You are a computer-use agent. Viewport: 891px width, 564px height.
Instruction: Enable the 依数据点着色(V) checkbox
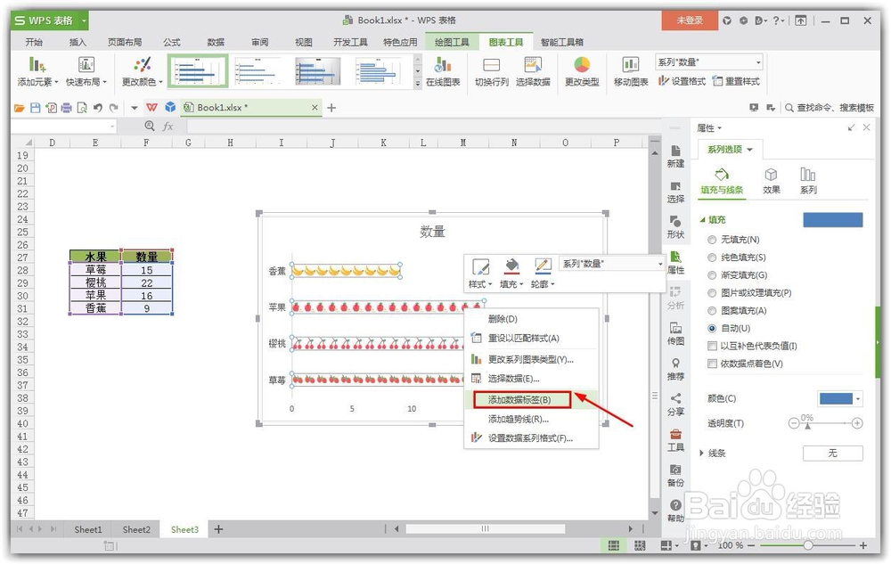[711, 364]
